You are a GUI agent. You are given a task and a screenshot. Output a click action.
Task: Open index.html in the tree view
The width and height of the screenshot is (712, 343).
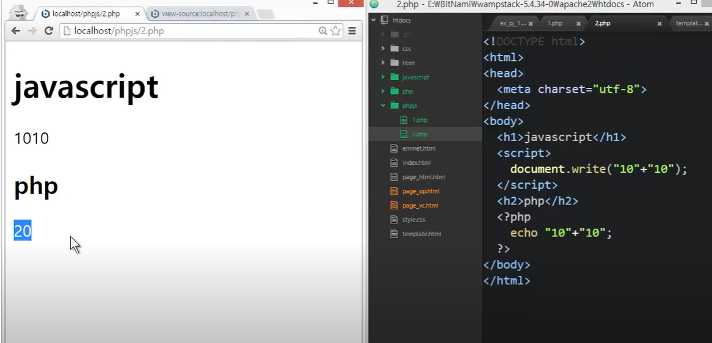click(x=416, y=162)
